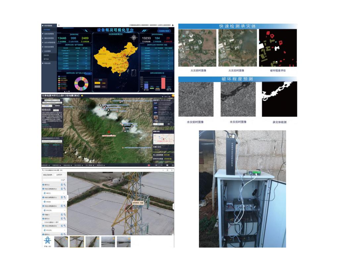Click the speaker icon next to earthquake title

click(x=82, y=96)
